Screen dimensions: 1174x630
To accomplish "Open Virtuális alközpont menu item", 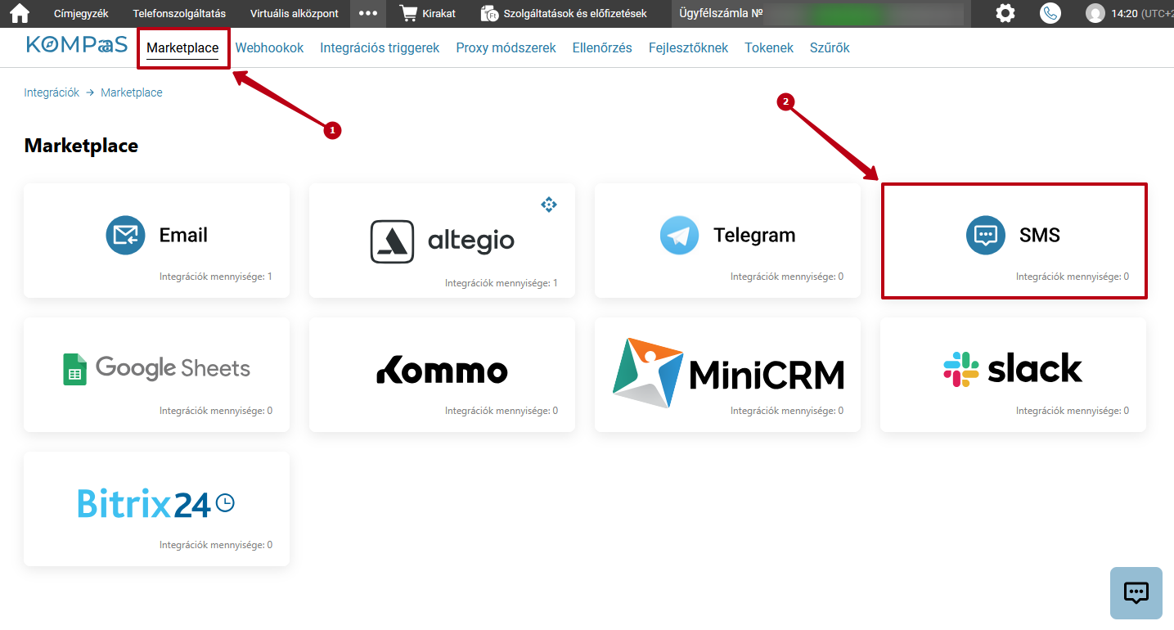I will [295, 14].
